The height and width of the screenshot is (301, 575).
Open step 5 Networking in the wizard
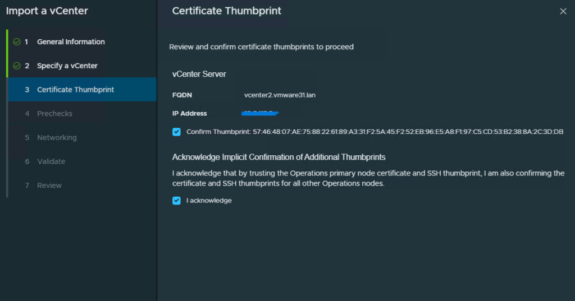[57, 137]
